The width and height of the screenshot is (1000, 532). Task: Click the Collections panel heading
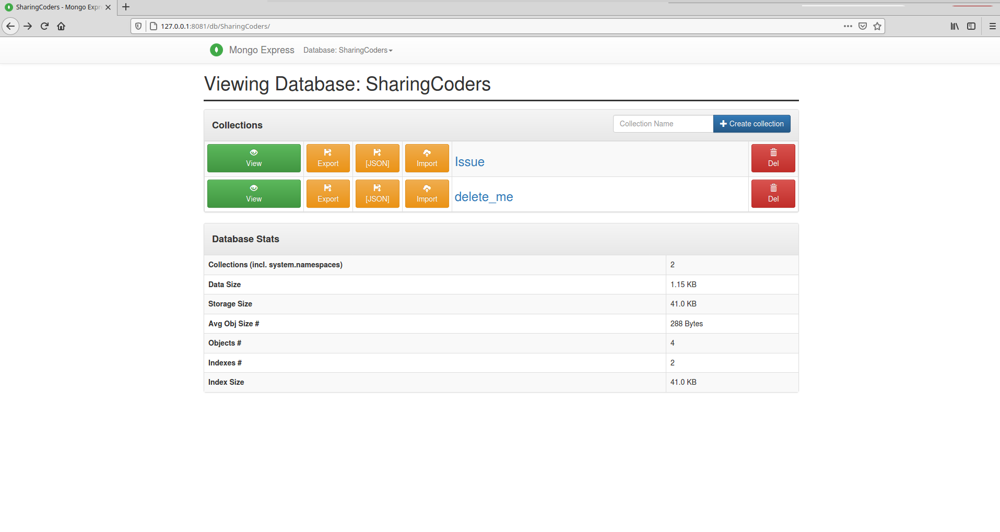[x=237, y=125]
